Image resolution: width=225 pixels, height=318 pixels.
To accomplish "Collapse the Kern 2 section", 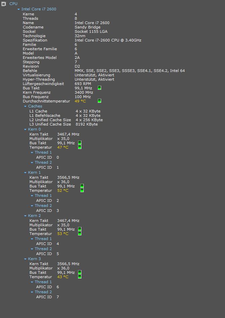I will point(25,216).
